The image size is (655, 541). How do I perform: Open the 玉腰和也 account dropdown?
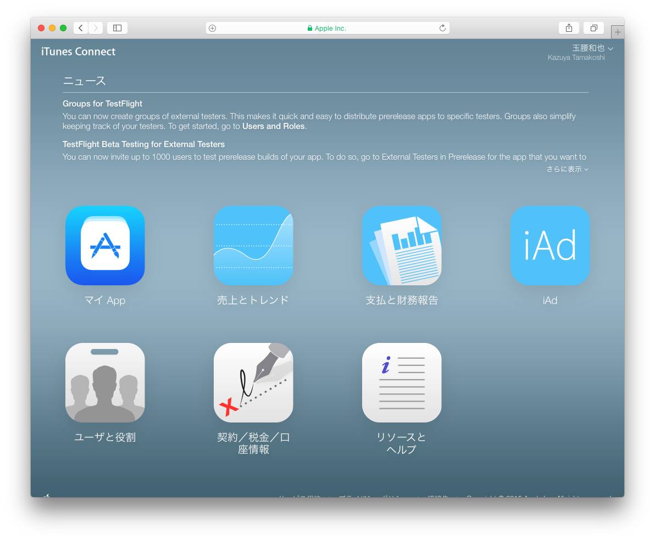pos(589,48)
